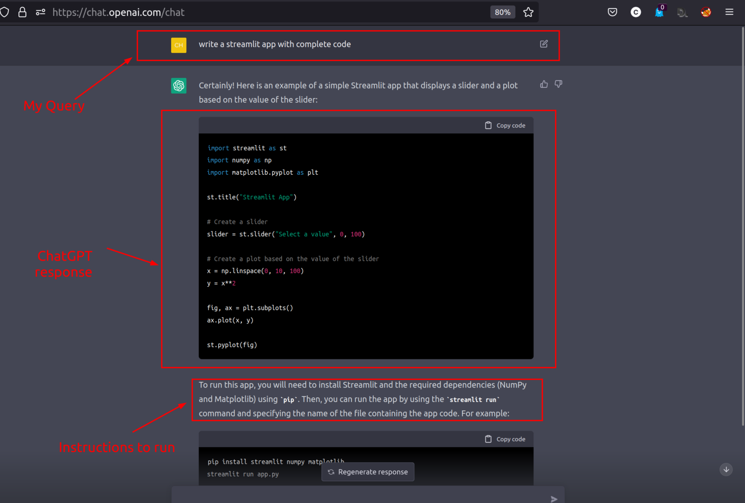Toggle the tracking protection shield icon
Viewport: 745px width, 503px height.
[5, 12]
